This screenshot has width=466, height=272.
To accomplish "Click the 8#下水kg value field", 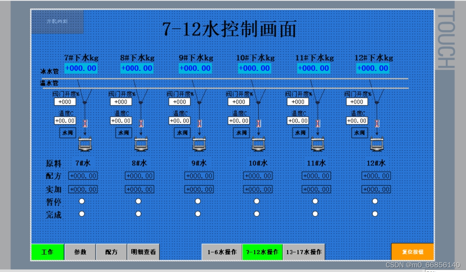I will click(x=137, y=68).
